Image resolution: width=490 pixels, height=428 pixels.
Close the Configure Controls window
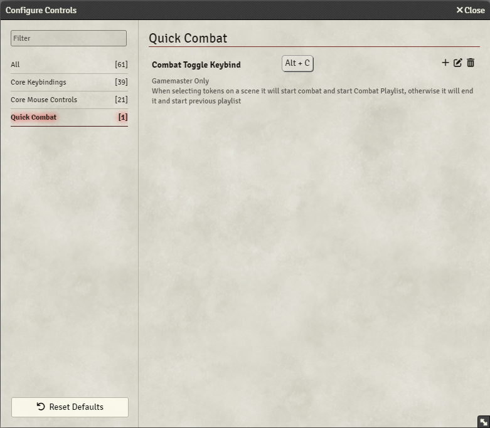pyautogui.click(x=471, y=10)
